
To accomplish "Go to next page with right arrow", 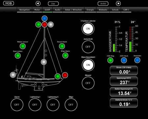I will point(118,4).
